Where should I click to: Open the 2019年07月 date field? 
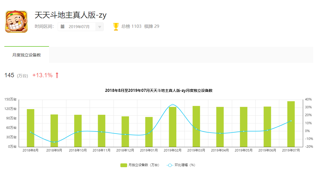pyautogui.click(x=79, y=27)
